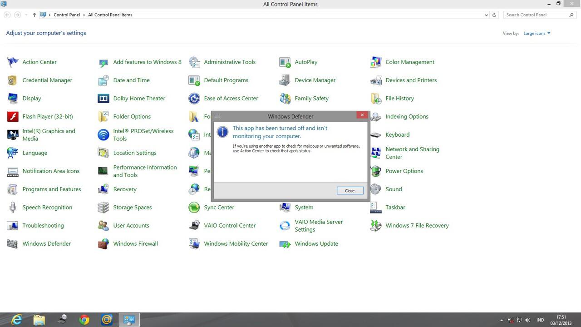Launch Google Chrome from the taskbar
The height and width of the screenshot is (327, 581).
coord(84,320)
